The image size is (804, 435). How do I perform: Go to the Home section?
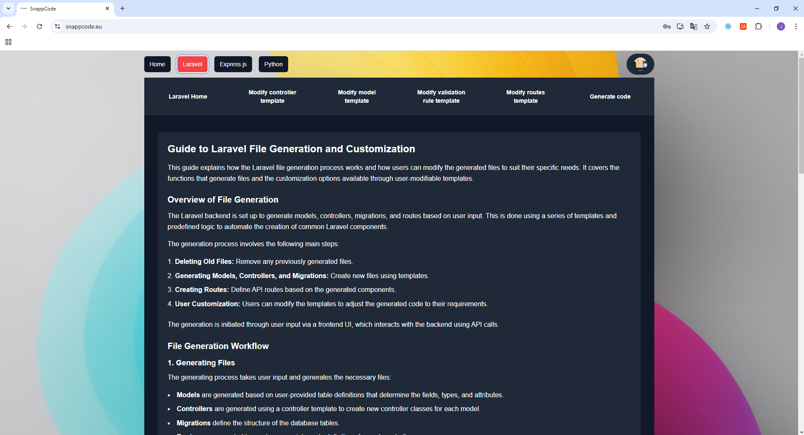(157, 64)
